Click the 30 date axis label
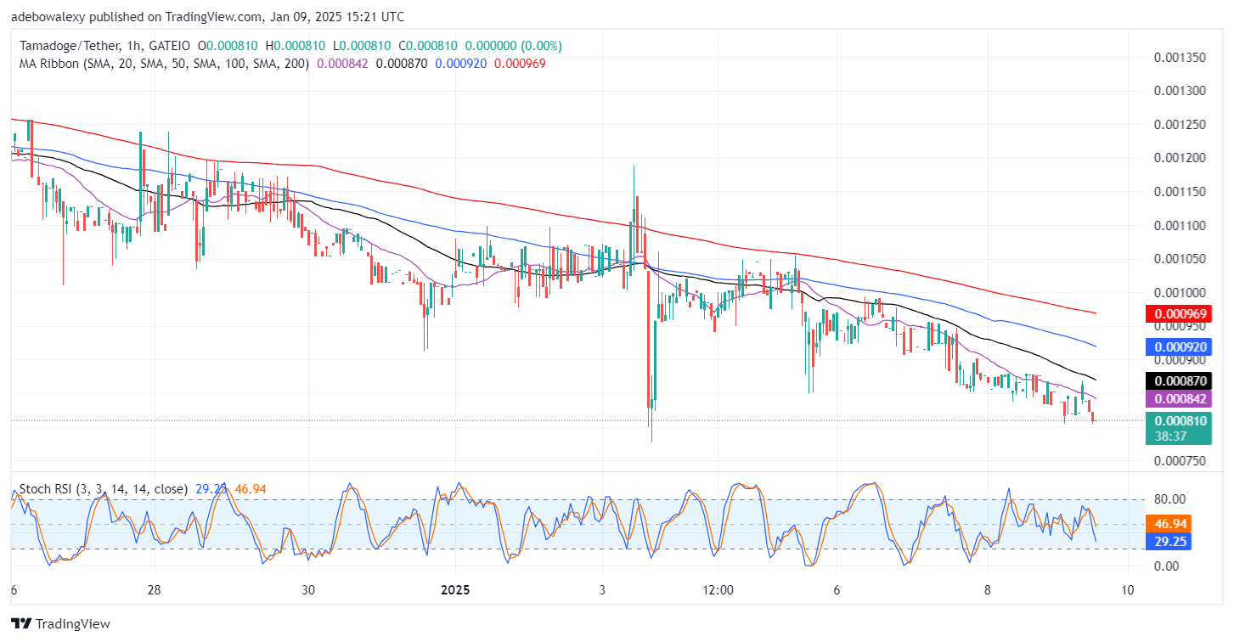 pos(308,590)
